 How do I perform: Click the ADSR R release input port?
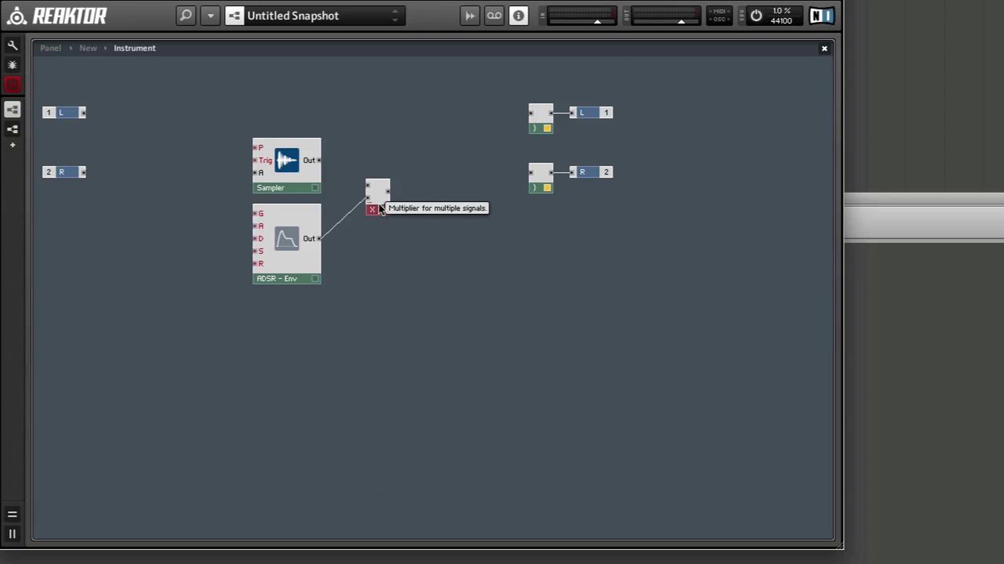click(255, 264)
